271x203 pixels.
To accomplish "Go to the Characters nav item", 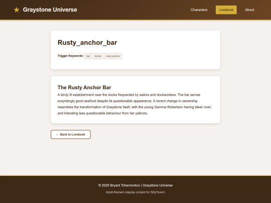I will [x=199, y=10].
